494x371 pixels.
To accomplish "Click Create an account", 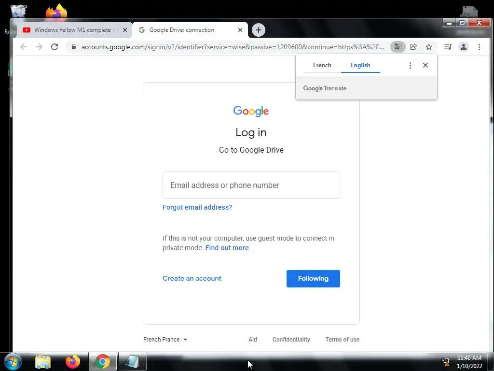I will tap(192, 279).
